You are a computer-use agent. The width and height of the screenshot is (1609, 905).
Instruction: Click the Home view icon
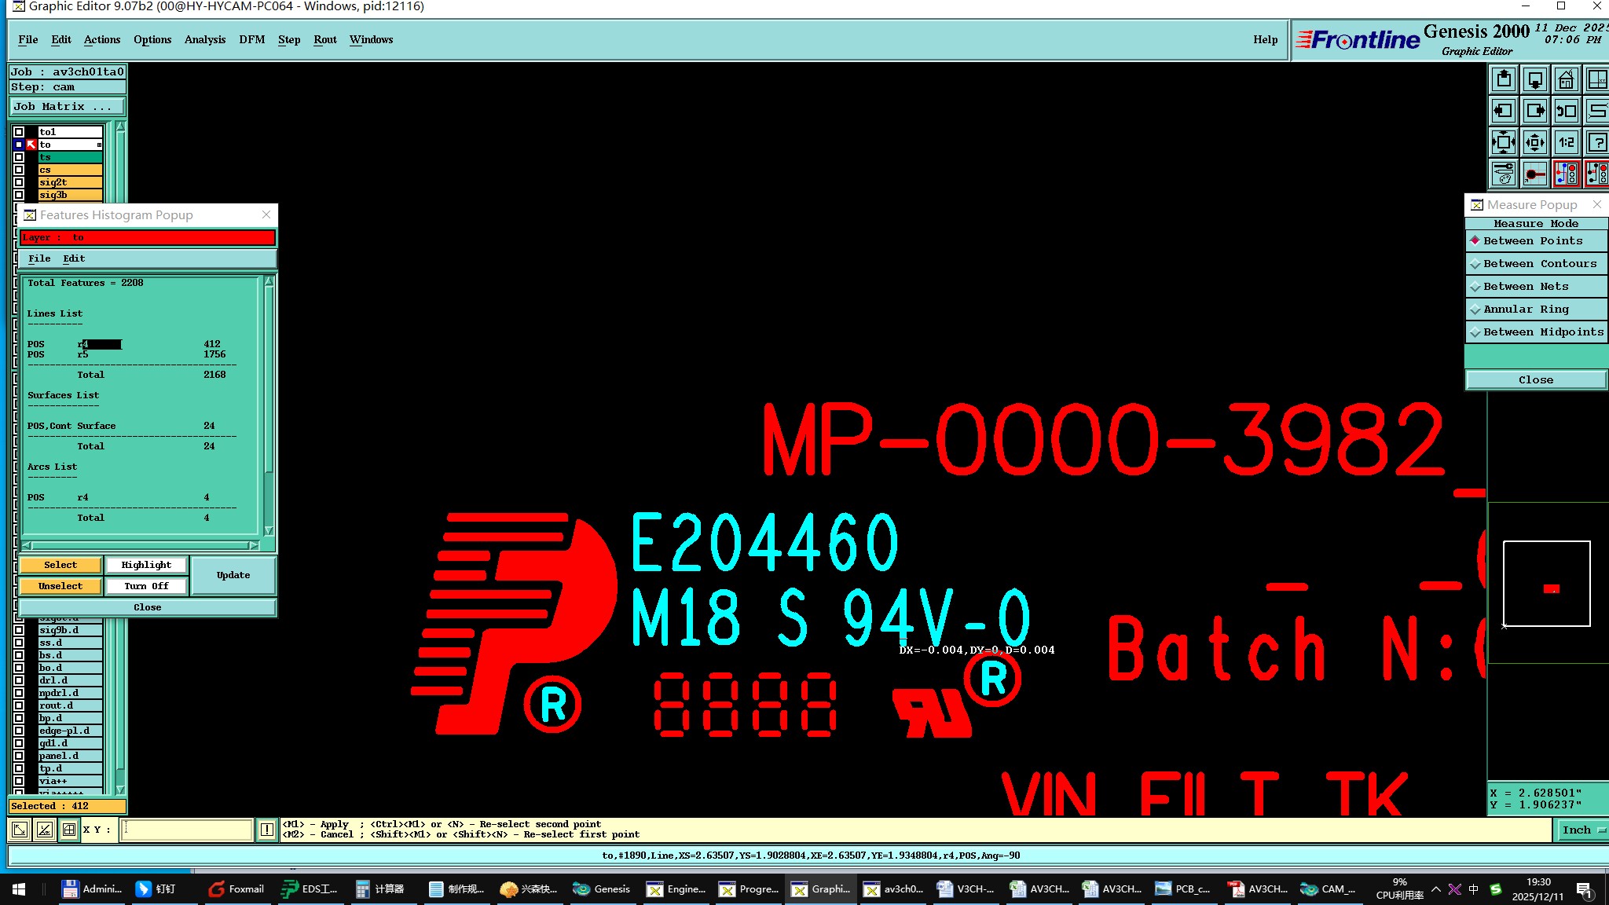(x=1566, y=80)
